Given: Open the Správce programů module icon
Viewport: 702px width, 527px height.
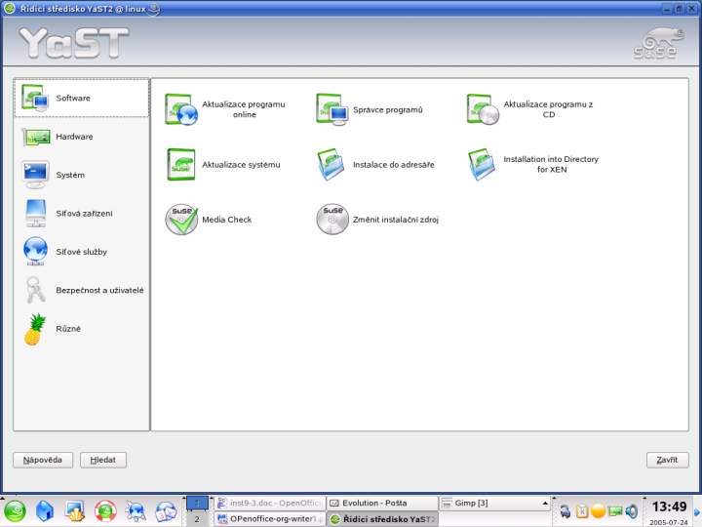Looking at the screenshot, I should pos(331,109).
